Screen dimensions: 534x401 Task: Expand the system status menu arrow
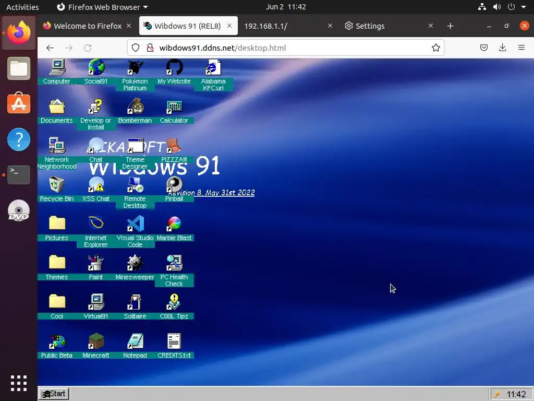click(x=524, y=7)
